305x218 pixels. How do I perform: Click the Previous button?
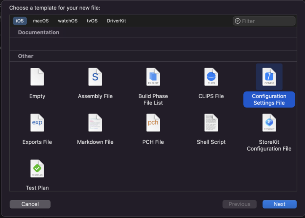[x=239, y=204]
